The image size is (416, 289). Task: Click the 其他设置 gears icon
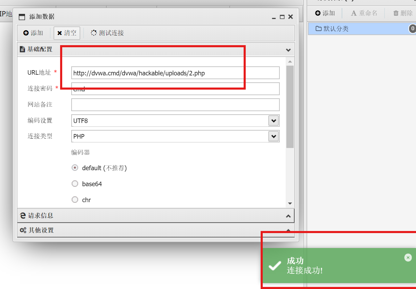pyautogui.click(x=23, y=230)
